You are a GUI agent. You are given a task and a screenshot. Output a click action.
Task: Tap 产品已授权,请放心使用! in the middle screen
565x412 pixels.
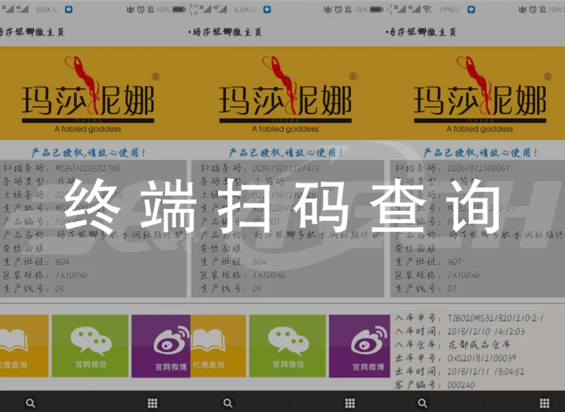pyautogui.click(x=286, y=153)
